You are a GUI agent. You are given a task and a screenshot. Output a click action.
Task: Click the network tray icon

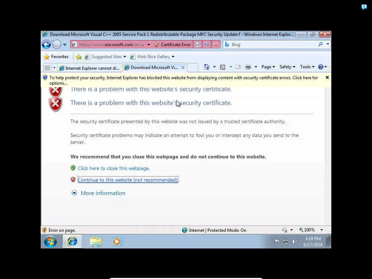[x=286, y=242]
